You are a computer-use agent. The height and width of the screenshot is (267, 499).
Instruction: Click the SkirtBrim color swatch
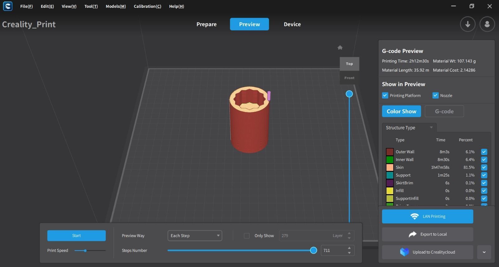point(390,183)
